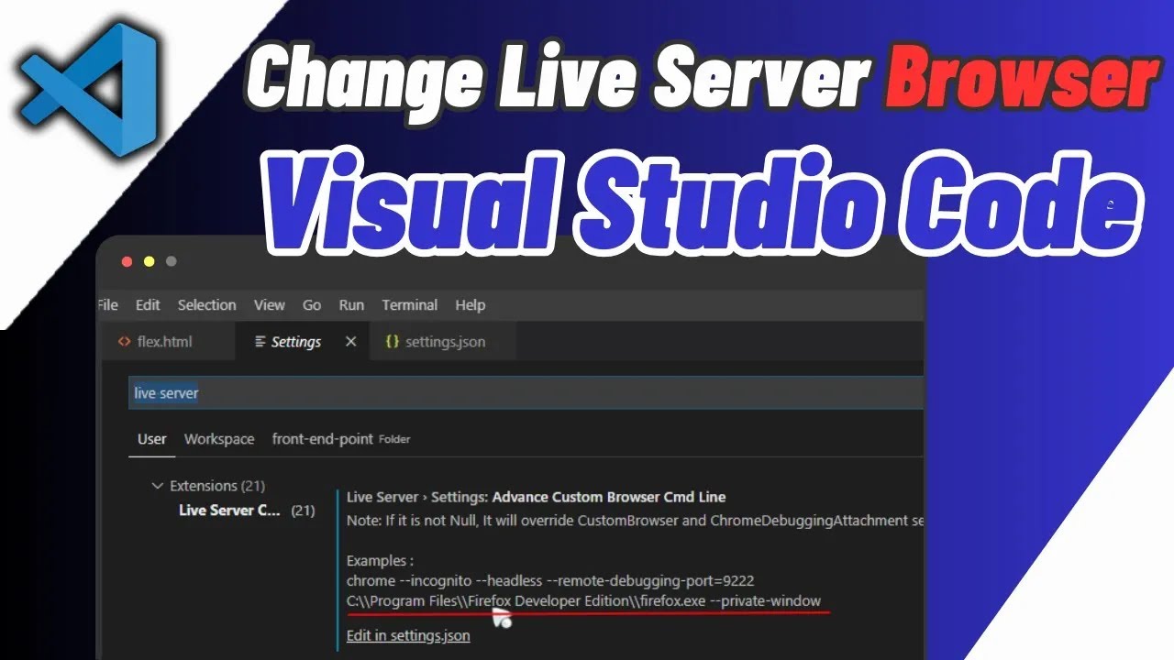Open the Selection menu
This screenshot has height=660, width=1174.
click(206, 304)
